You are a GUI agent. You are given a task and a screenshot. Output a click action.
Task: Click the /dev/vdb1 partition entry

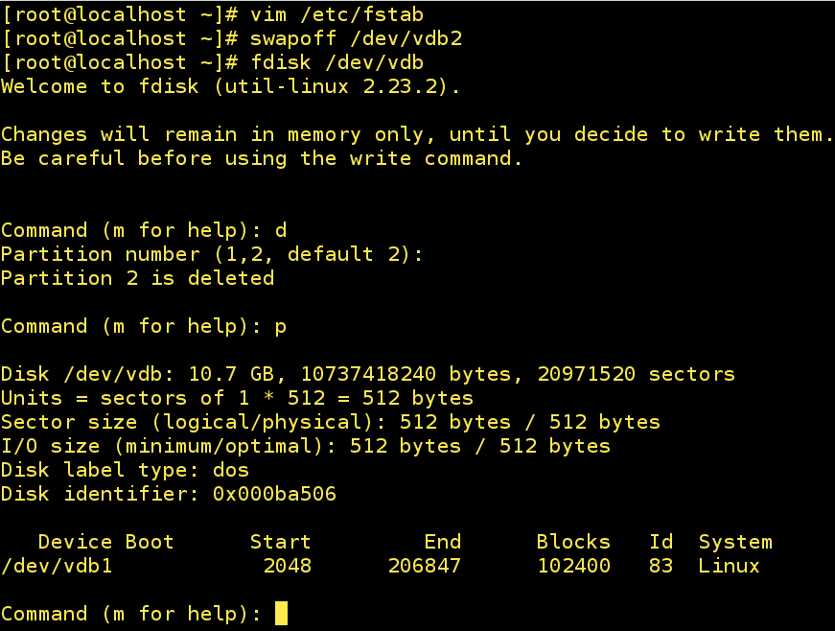(x=57, y=566)
